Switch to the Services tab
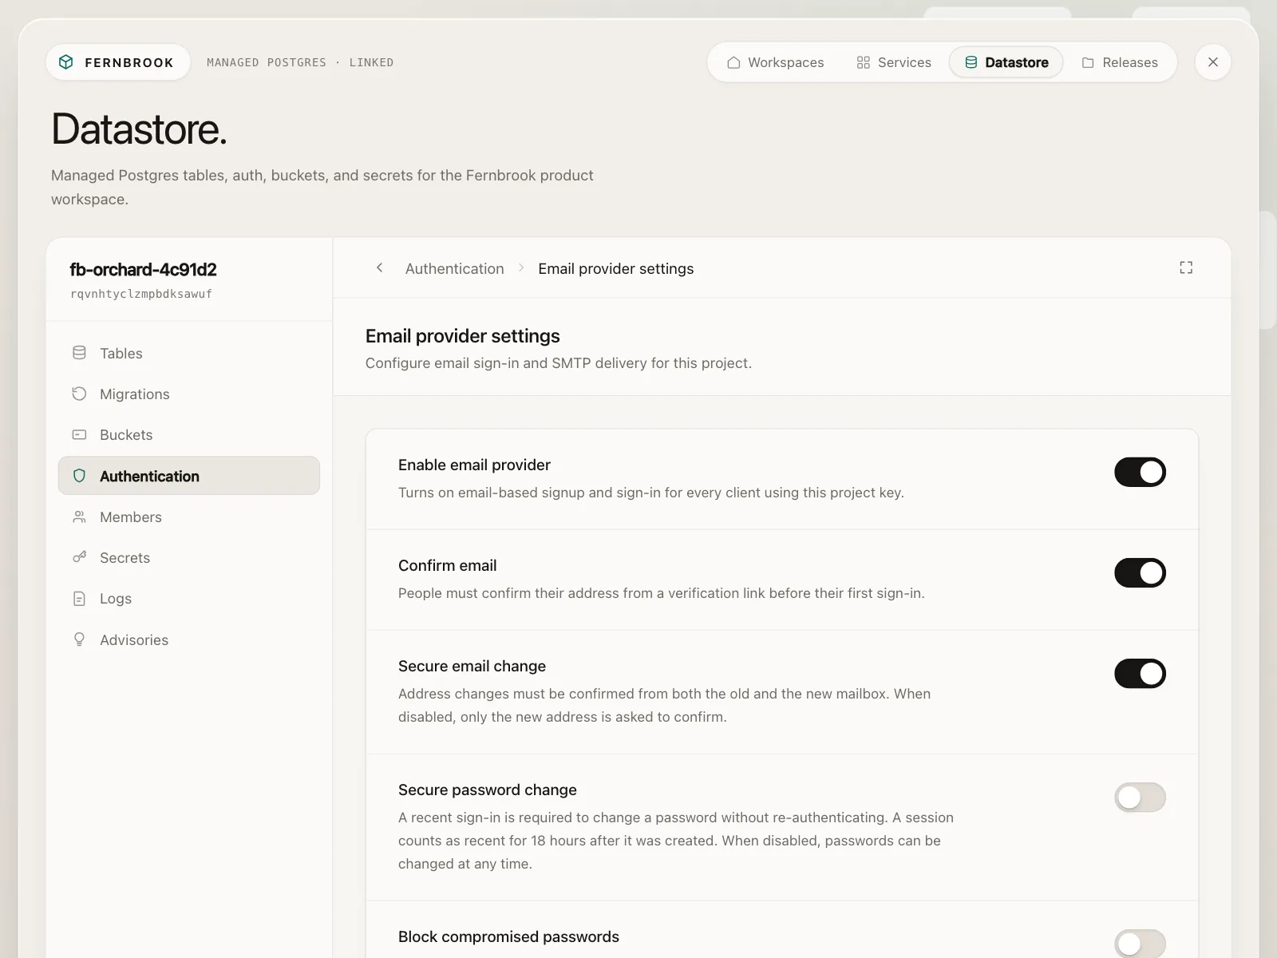This screenshot has height=958, width=1277. (x=894, y=62)
